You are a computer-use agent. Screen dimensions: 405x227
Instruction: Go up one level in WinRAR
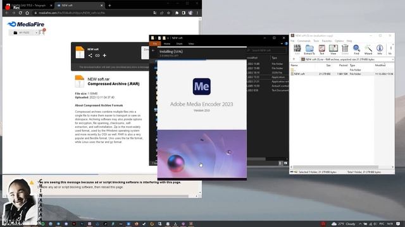pos(294,59)
